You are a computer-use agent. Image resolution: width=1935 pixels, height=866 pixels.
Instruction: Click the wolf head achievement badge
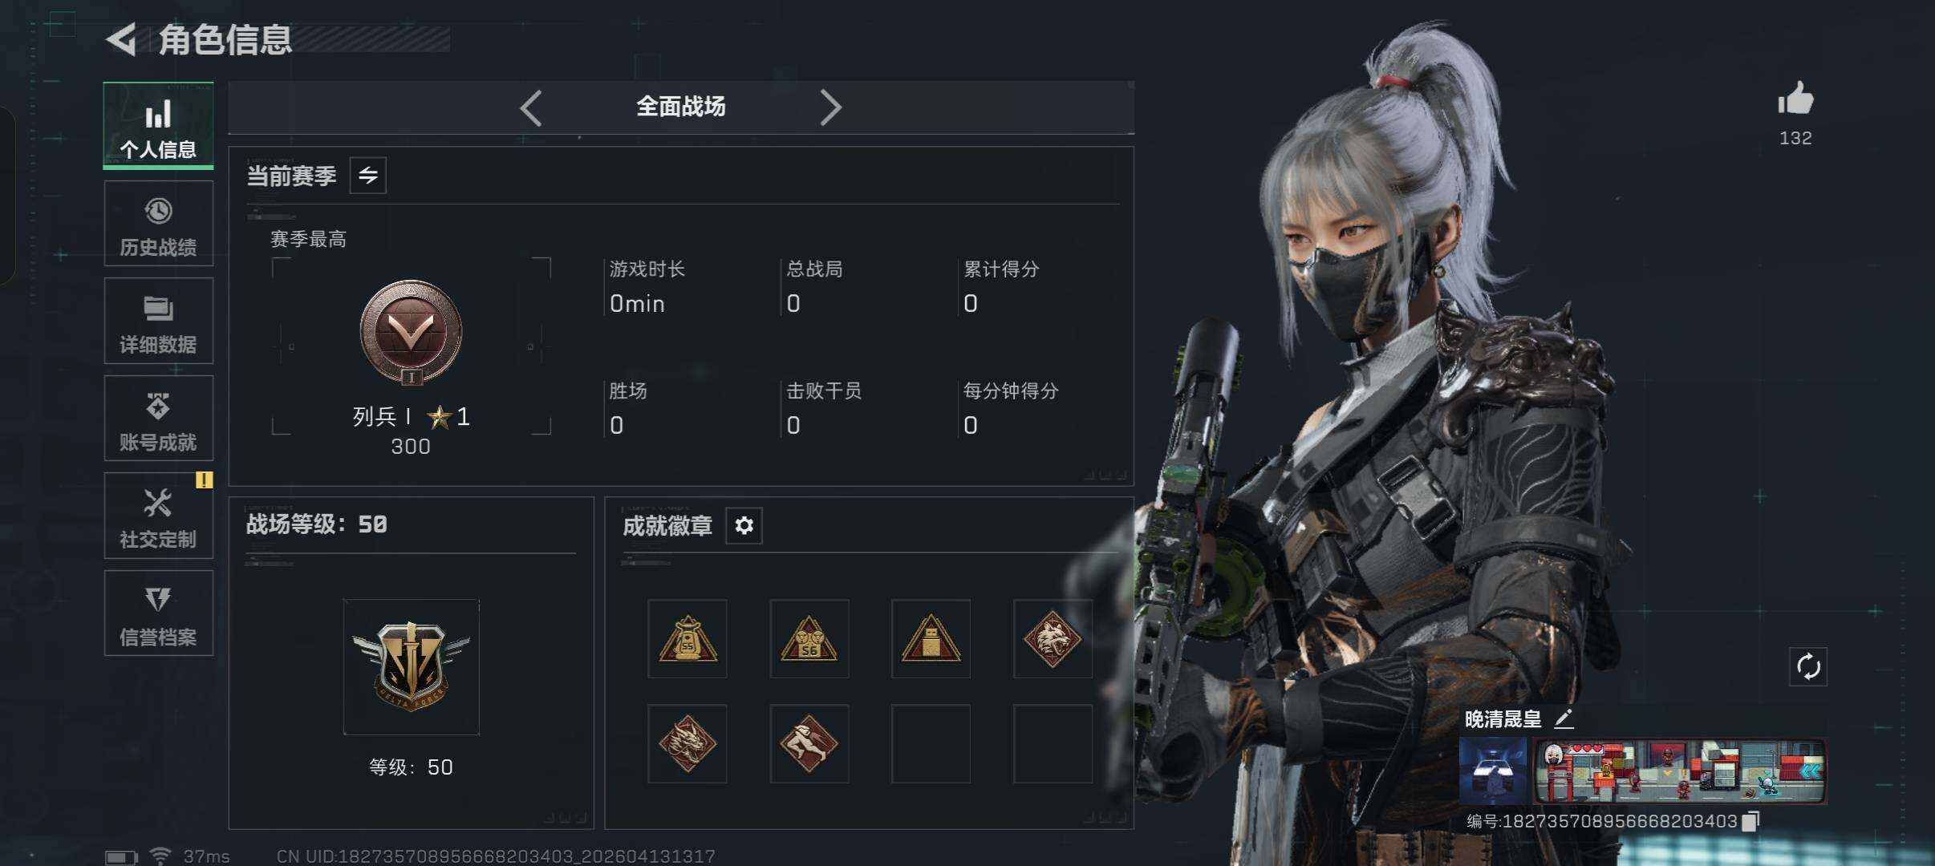click(x=1053, y=639)
